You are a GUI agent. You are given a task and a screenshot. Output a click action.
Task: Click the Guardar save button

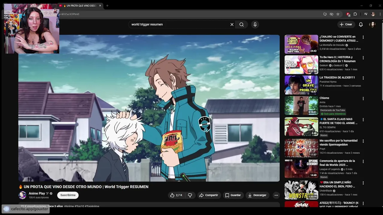233,195
